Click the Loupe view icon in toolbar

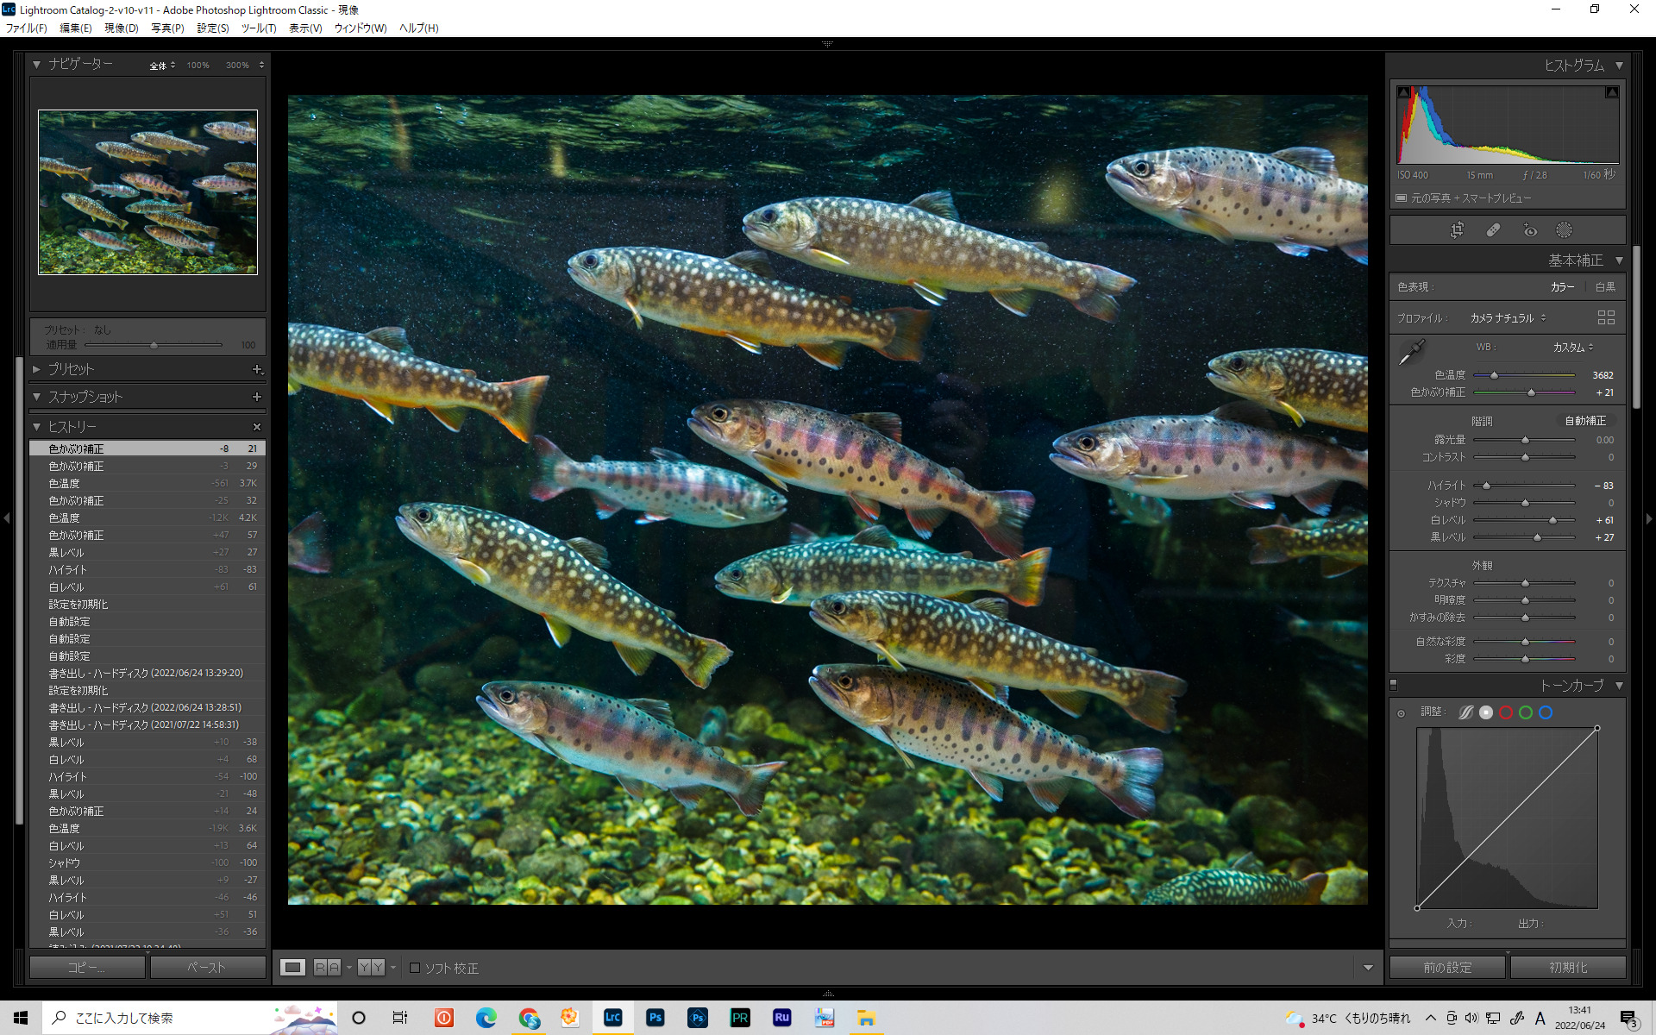[293, 967]
